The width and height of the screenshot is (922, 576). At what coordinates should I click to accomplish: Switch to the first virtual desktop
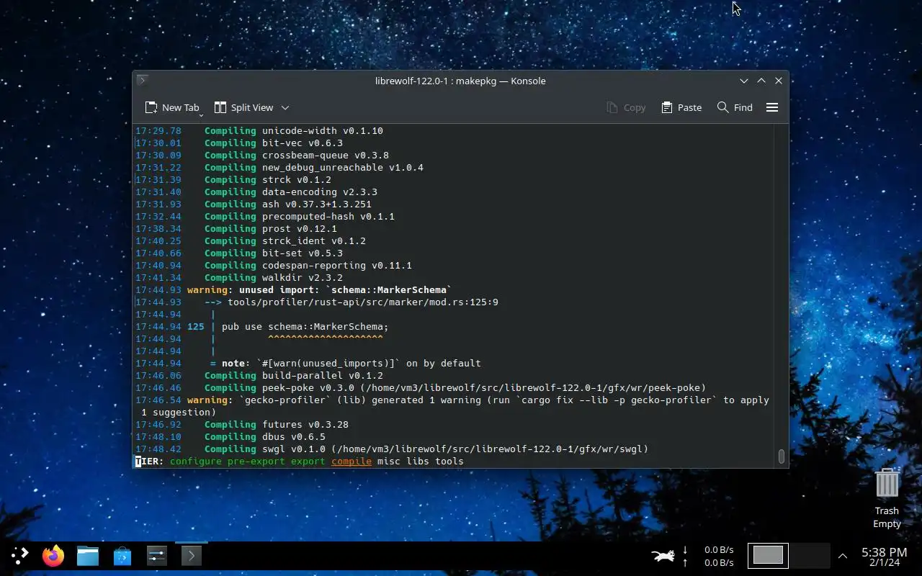coord(768,555)
